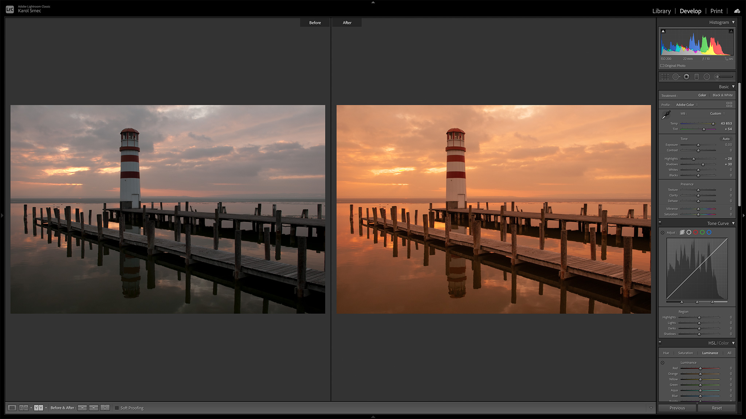Toggle the HSL/Color panel on/off switch
Image resolution: width=746 pixels, height=419 pixels.
tap(660, 342)
